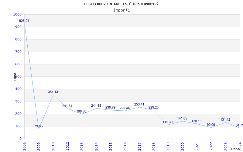The height and width of the screenshot is (152, 243).
Task: Select the 926.24 data label
Action: [24, 21]
